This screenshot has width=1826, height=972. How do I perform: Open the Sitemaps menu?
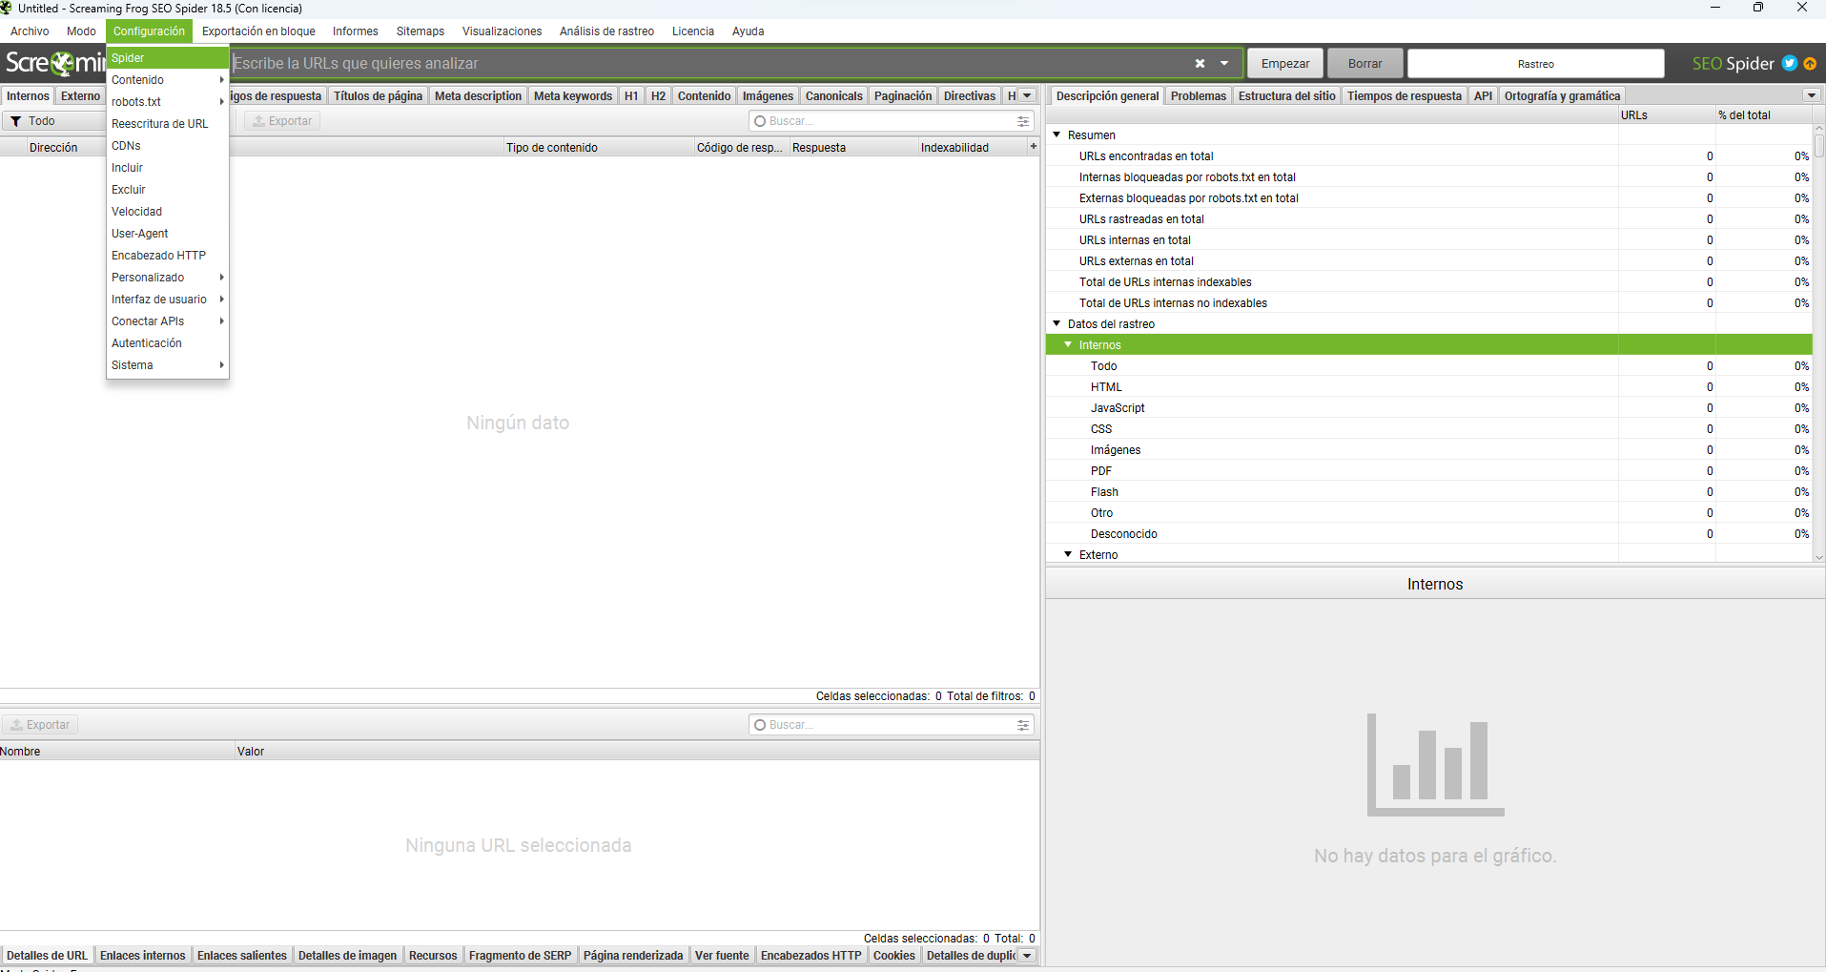pyautogui.click(x=421, y=31)
